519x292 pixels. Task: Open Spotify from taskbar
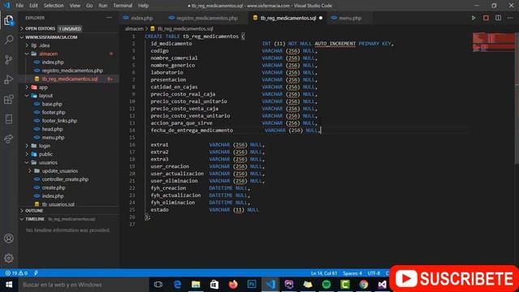(326, 285)
